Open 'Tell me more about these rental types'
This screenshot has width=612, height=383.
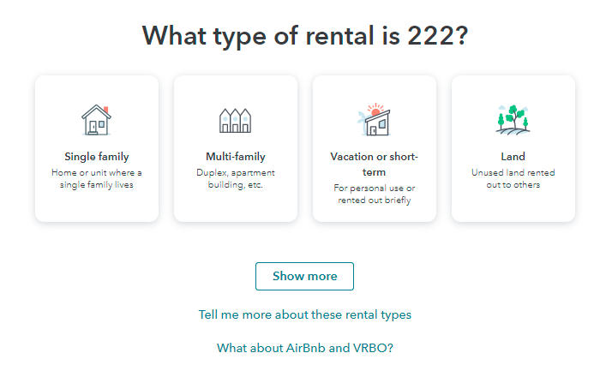(x=305, y=314)
